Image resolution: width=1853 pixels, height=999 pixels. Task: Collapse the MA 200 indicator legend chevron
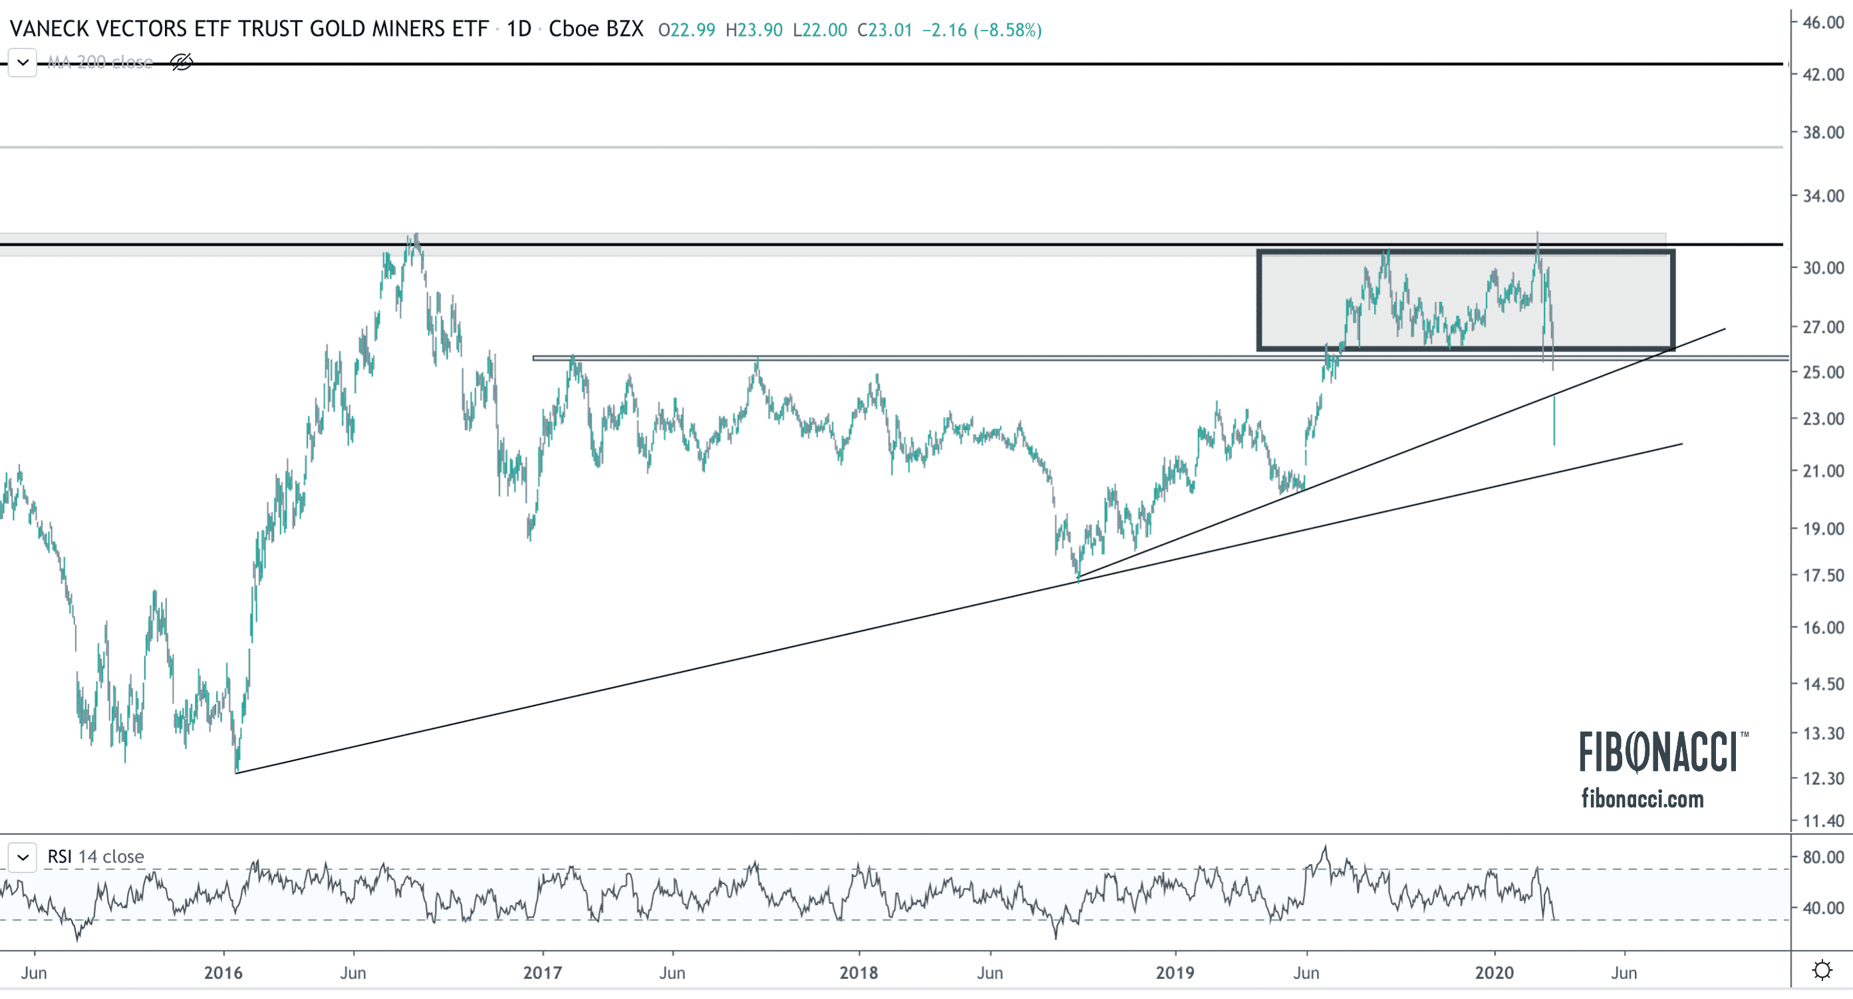23,63
